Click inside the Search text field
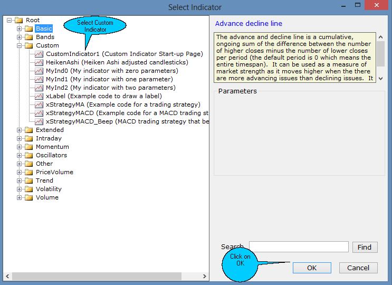This screenshot has width=392, height=285. click(x=299, y=247)
